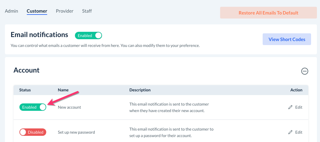Enable the Set up new password notification
Viewport: 320px width, 142px height.
[33, 132]
